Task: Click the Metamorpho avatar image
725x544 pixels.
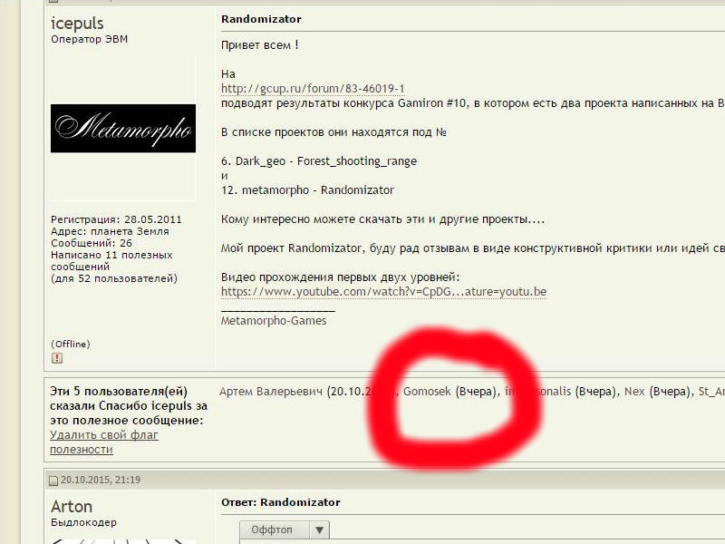Action: 123,128
